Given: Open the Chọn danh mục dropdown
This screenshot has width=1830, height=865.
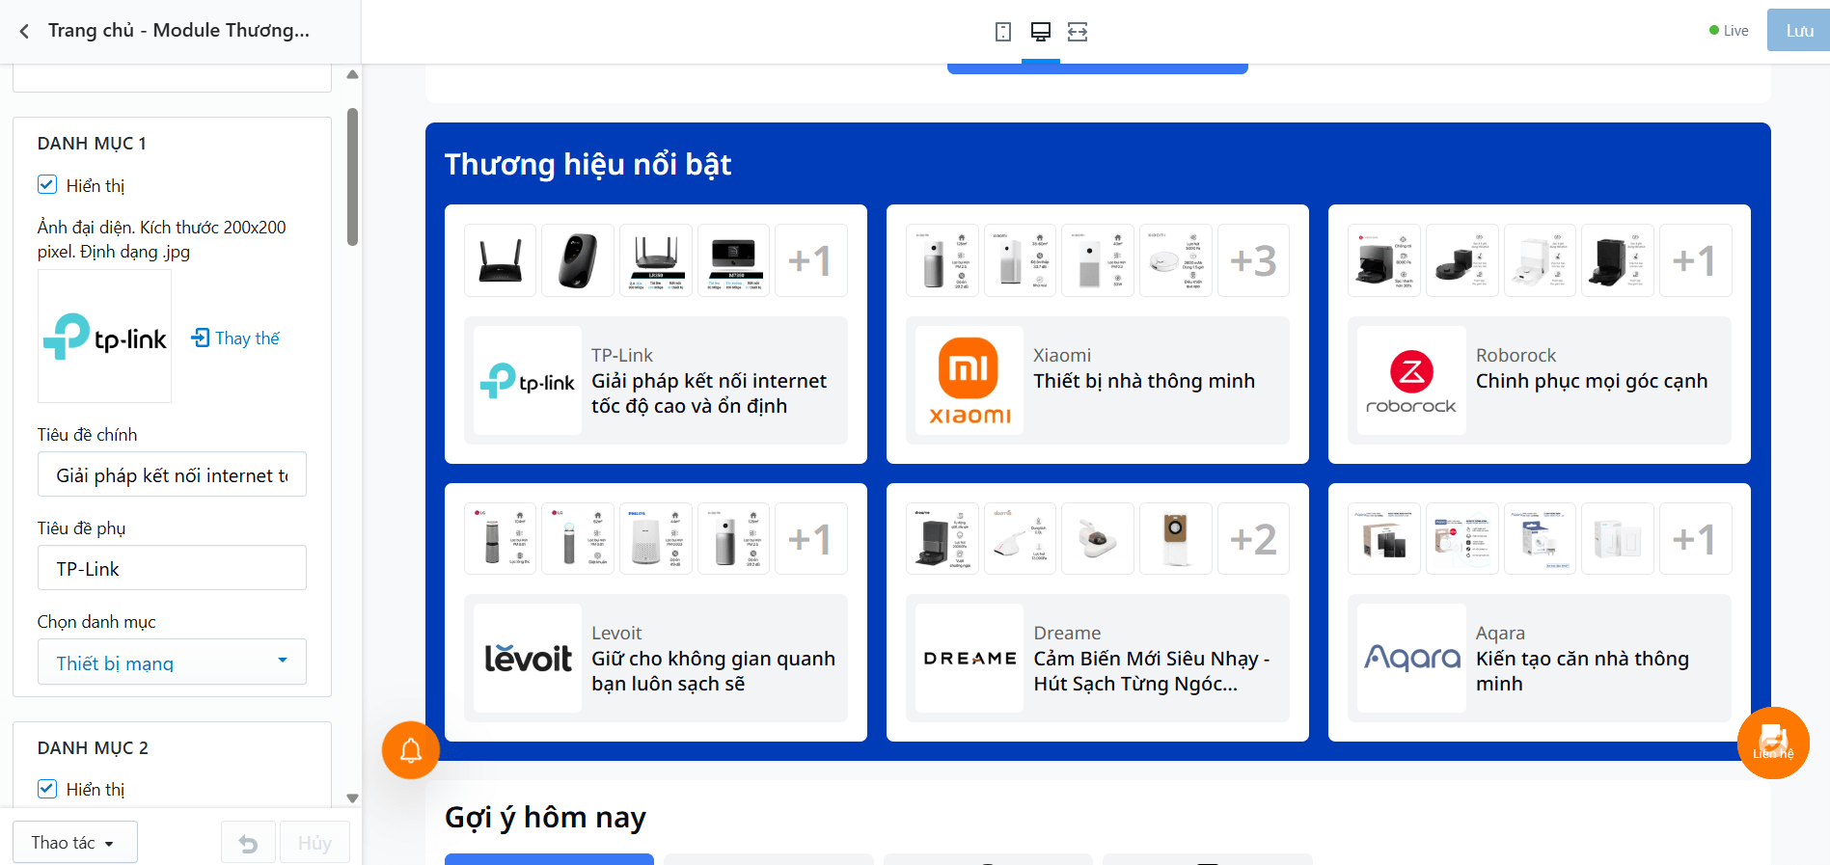Looking at the screenshot, I should pyautogui.click(x=172, y=662).
